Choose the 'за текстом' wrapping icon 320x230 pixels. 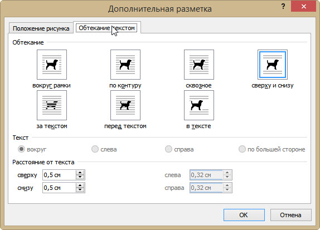click(x=52, y=105)
